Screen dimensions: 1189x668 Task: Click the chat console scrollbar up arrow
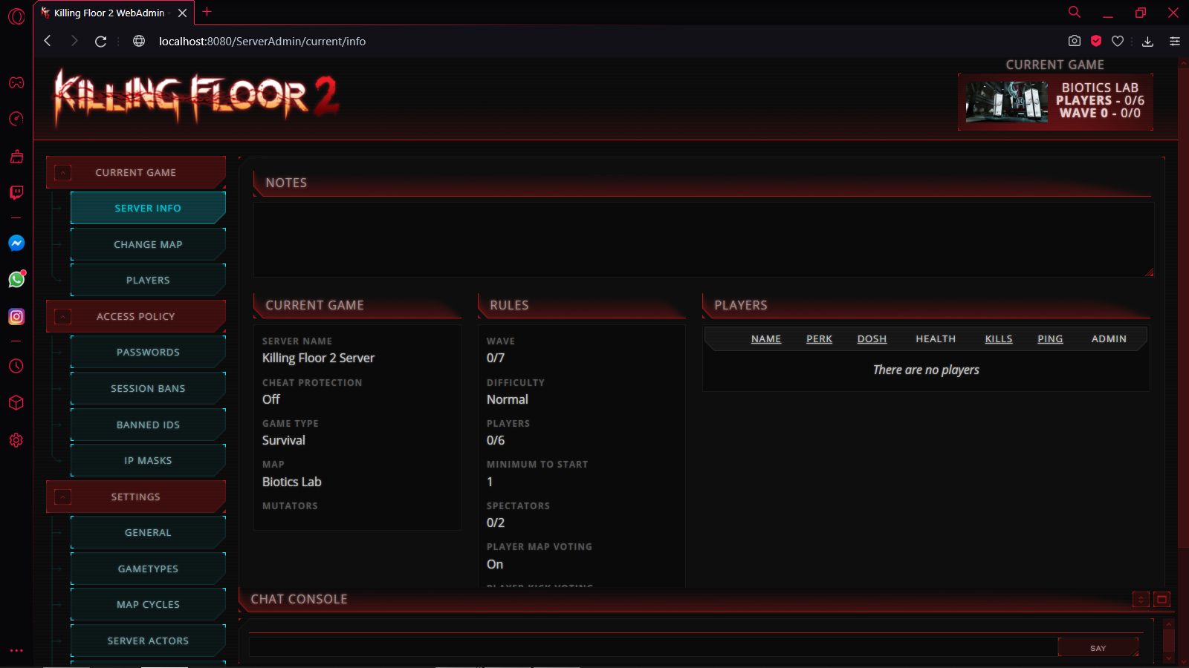(1169, 624)
